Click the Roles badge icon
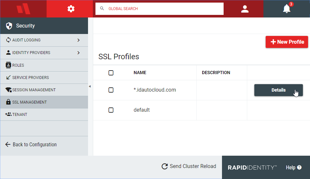 [x=8, y=65]
